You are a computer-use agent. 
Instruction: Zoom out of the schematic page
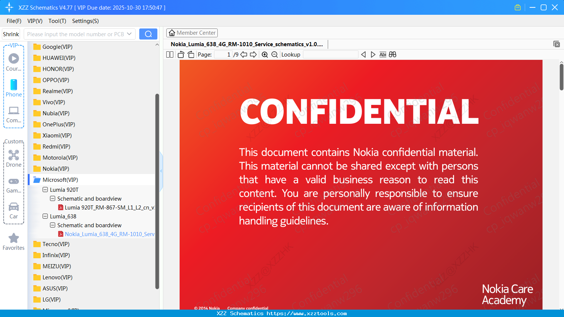point(274,54)
